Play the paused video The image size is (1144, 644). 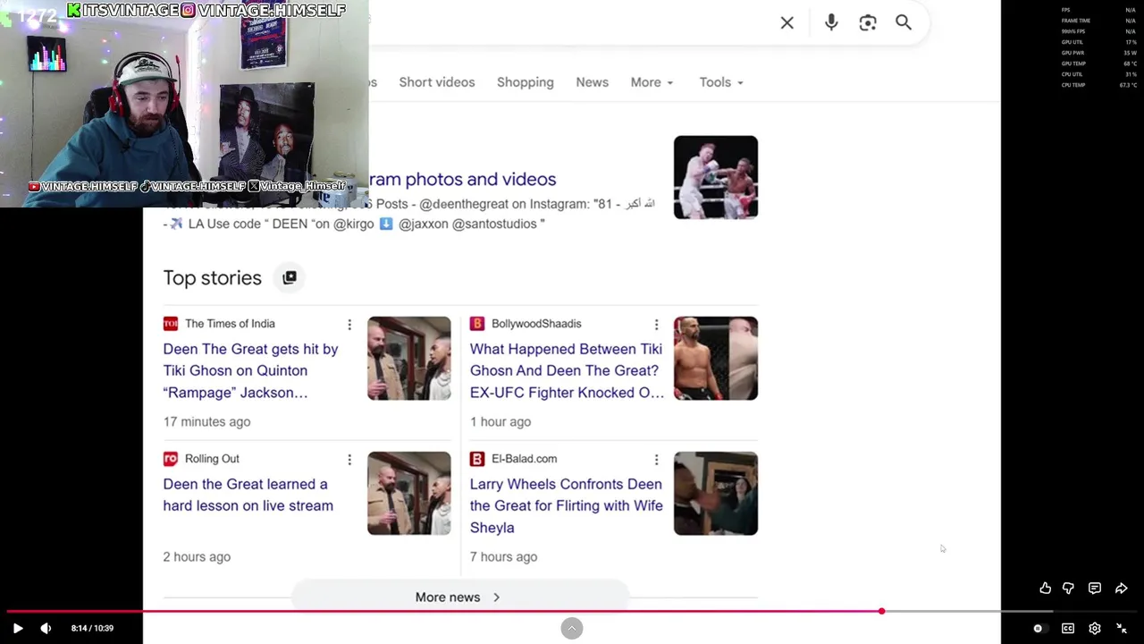click(x=17, y=628)
